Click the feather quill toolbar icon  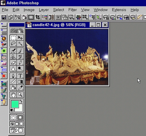tap(140, 17)
